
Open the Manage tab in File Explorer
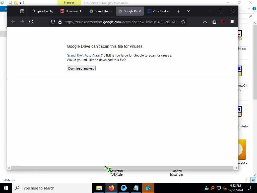click(69, 3)
